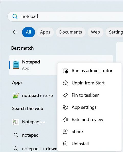Image resolution: width=123 pixels, height=152 pixels.
Task: Click the gear icon for App settings
Action: tap(65, 107)
